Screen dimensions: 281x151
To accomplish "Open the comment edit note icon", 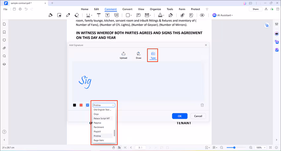I will [191, 15].
